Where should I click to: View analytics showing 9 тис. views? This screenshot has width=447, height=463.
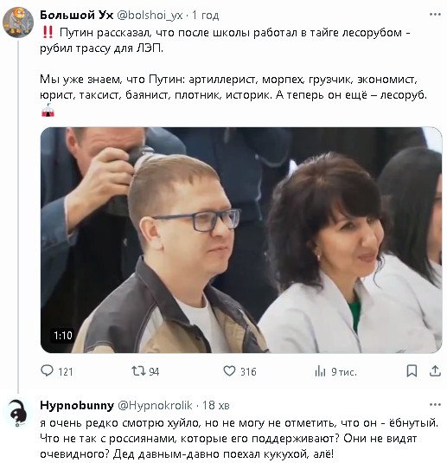pyautogui.click(x=321, y=371)
